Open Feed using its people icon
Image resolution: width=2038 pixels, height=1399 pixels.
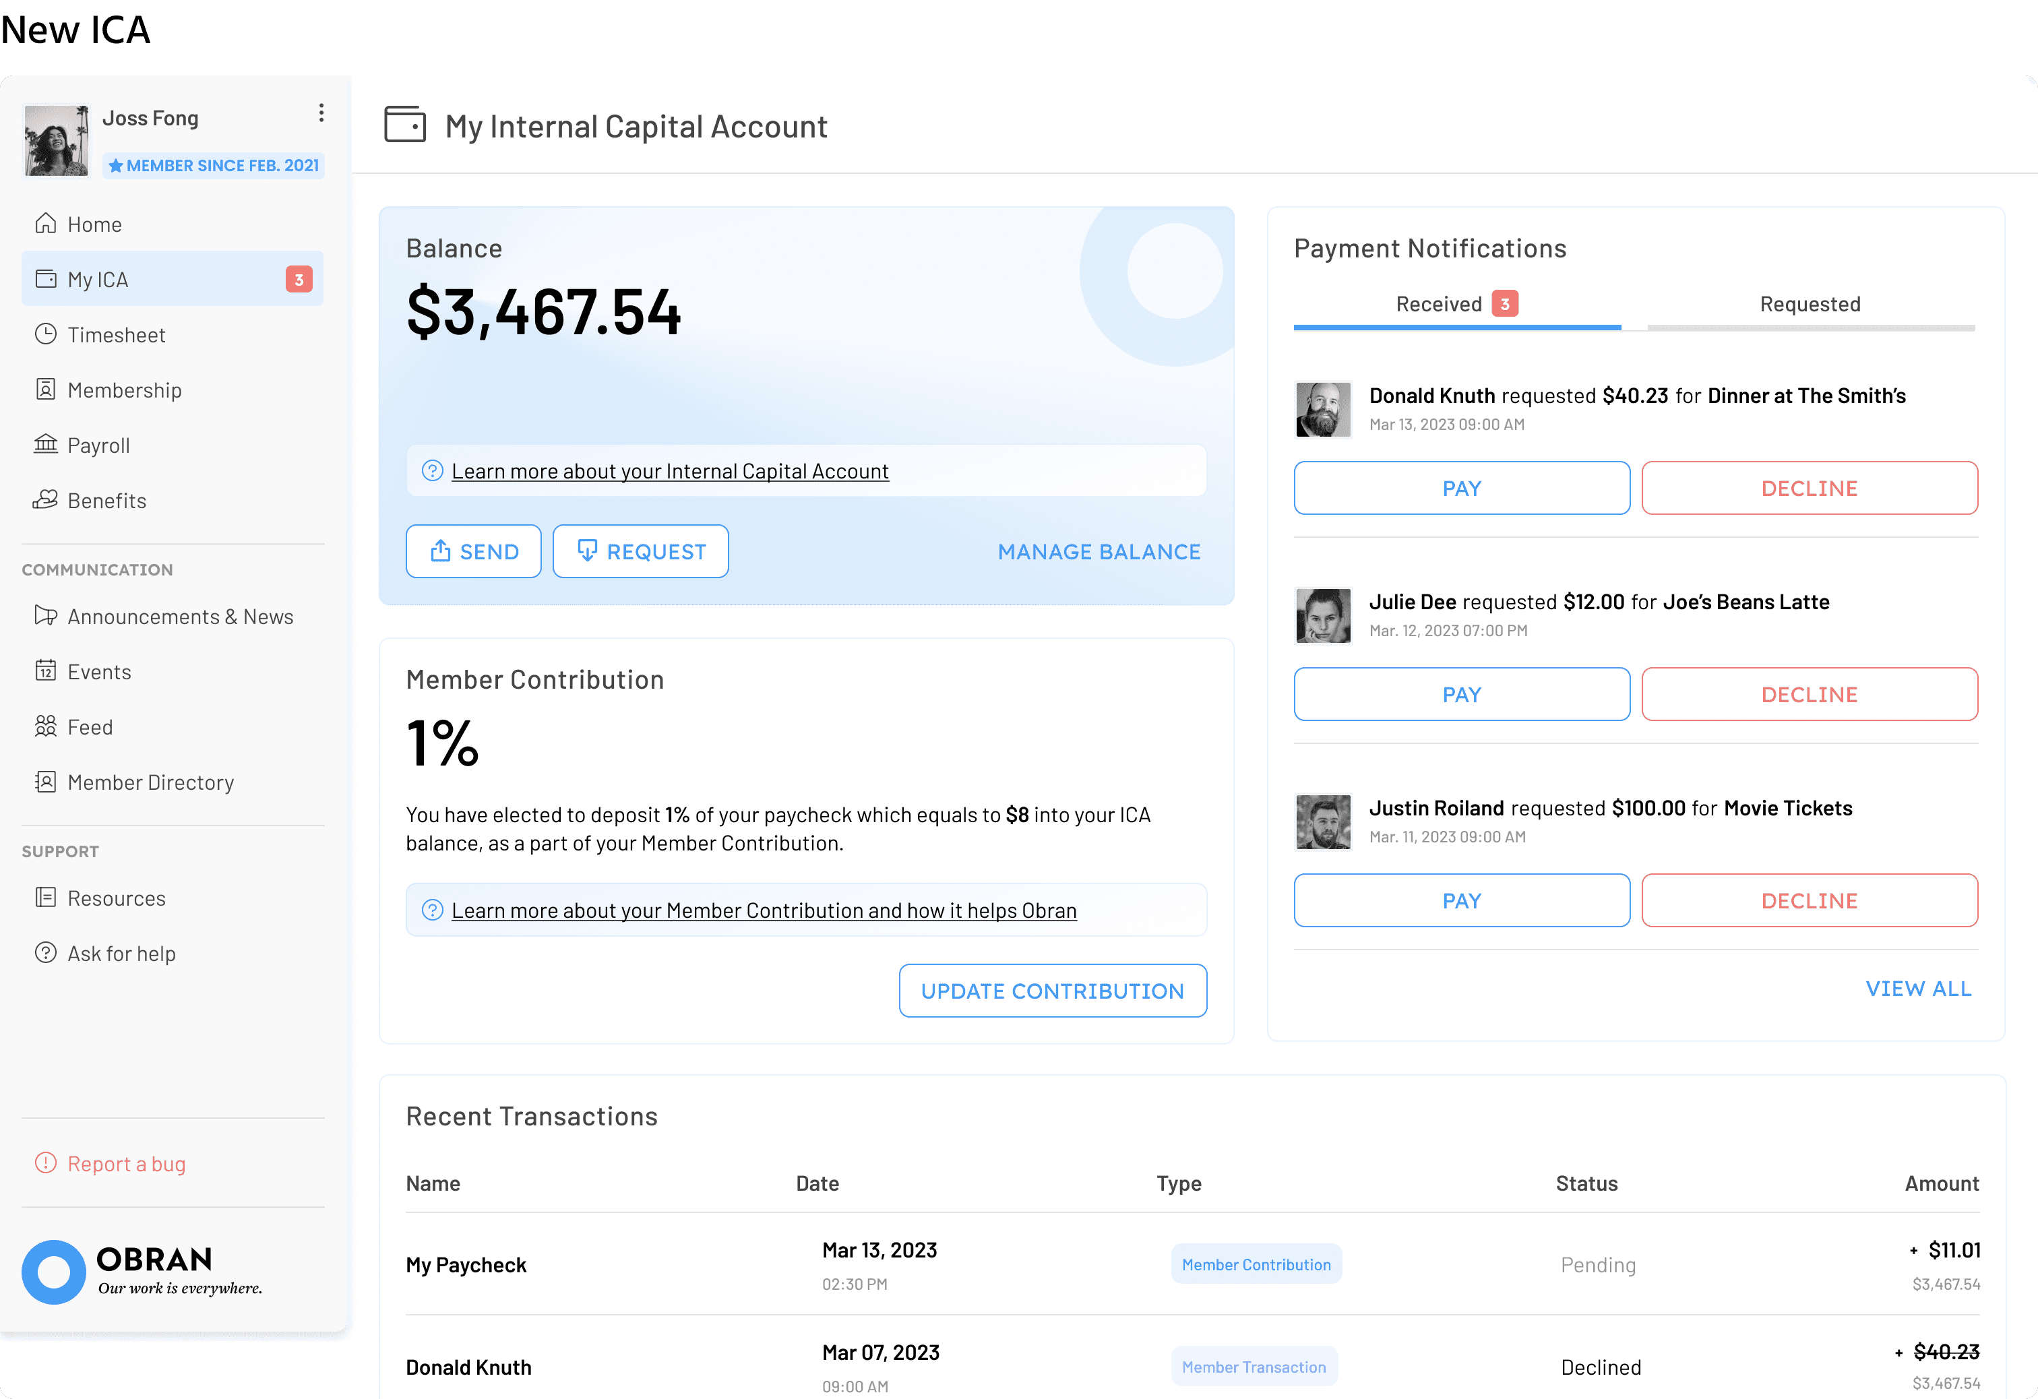(x=46, y=726)
